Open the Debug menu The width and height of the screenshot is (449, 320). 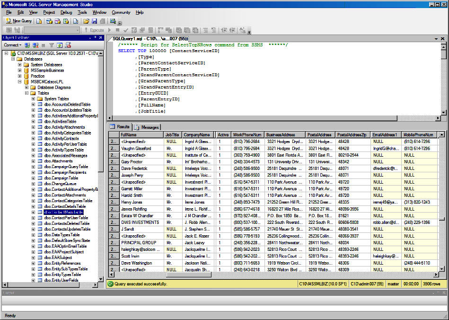point(66,12)
